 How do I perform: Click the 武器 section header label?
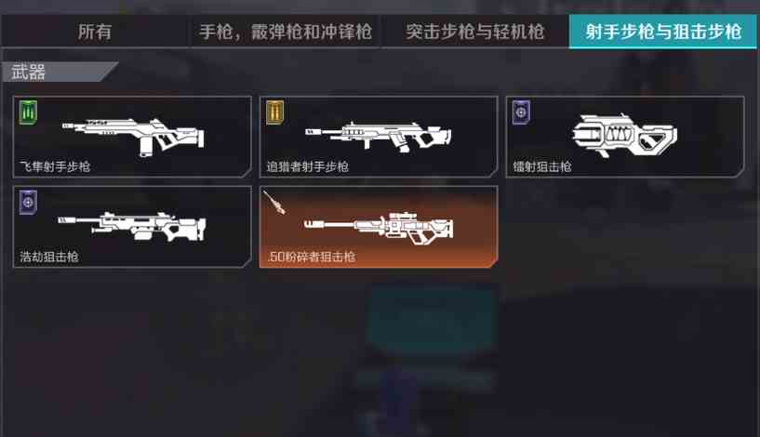point(28,72)
